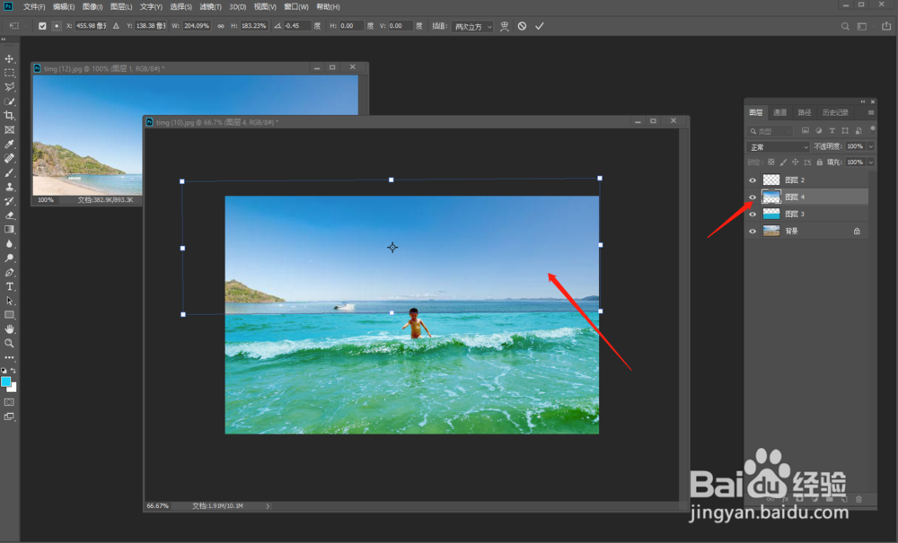Expand the status bar arrow in timg (10) window
The height and width of the screenshot is (543, 898).
pos(268,506)
